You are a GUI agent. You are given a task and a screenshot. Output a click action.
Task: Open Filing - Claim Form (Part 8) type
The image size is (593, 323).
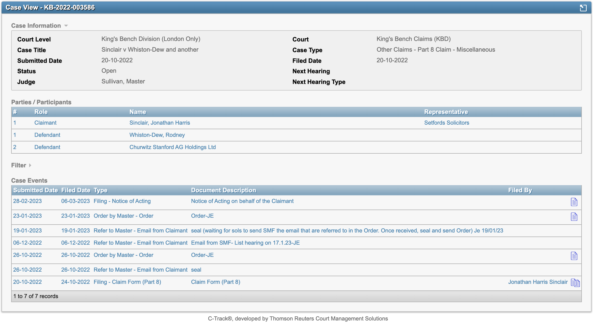pos(127,282)
